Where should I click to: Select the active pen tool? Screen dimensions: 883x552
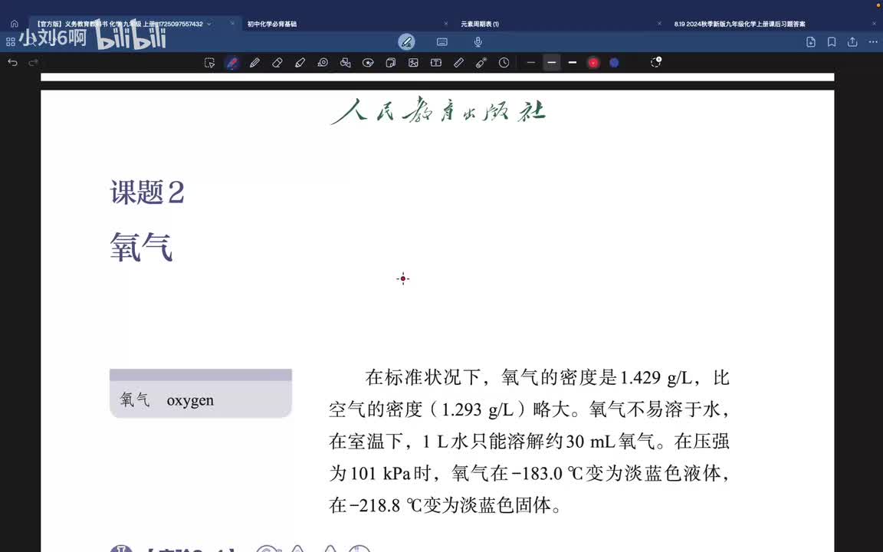tap(232, 63)
